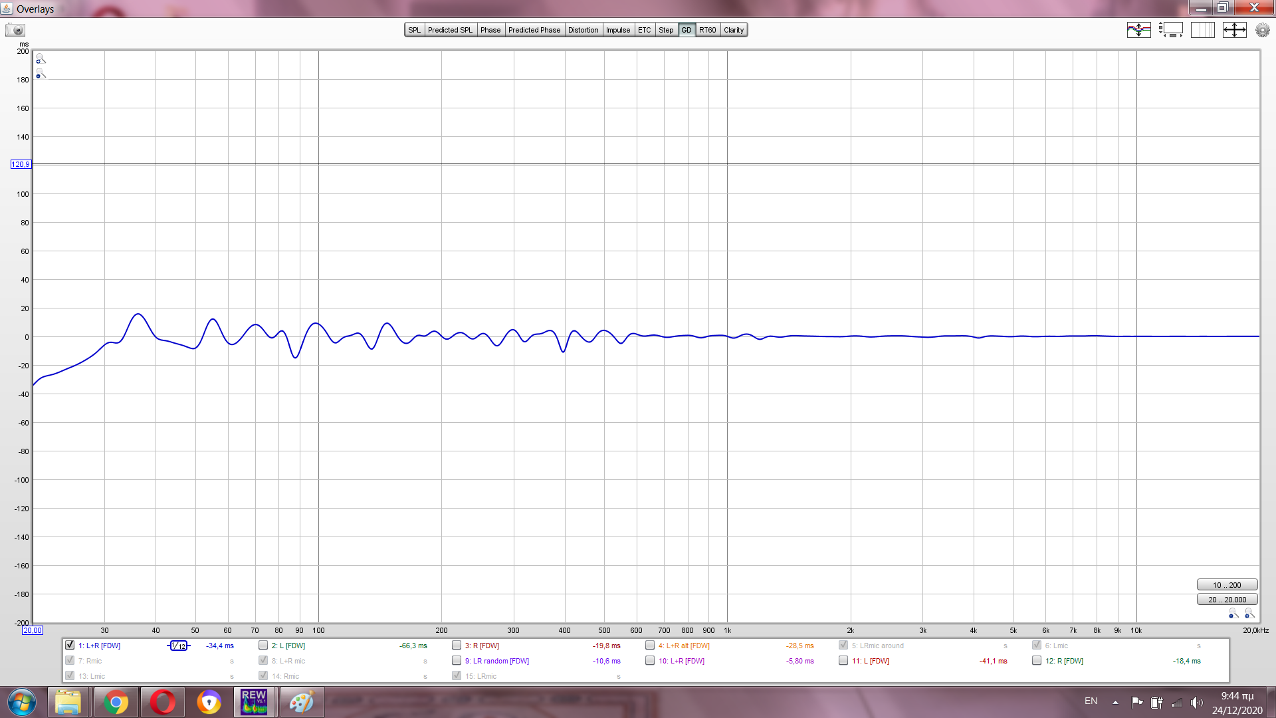
Task: Open the graph controls gear icon
Action: tap(1262, 30)
